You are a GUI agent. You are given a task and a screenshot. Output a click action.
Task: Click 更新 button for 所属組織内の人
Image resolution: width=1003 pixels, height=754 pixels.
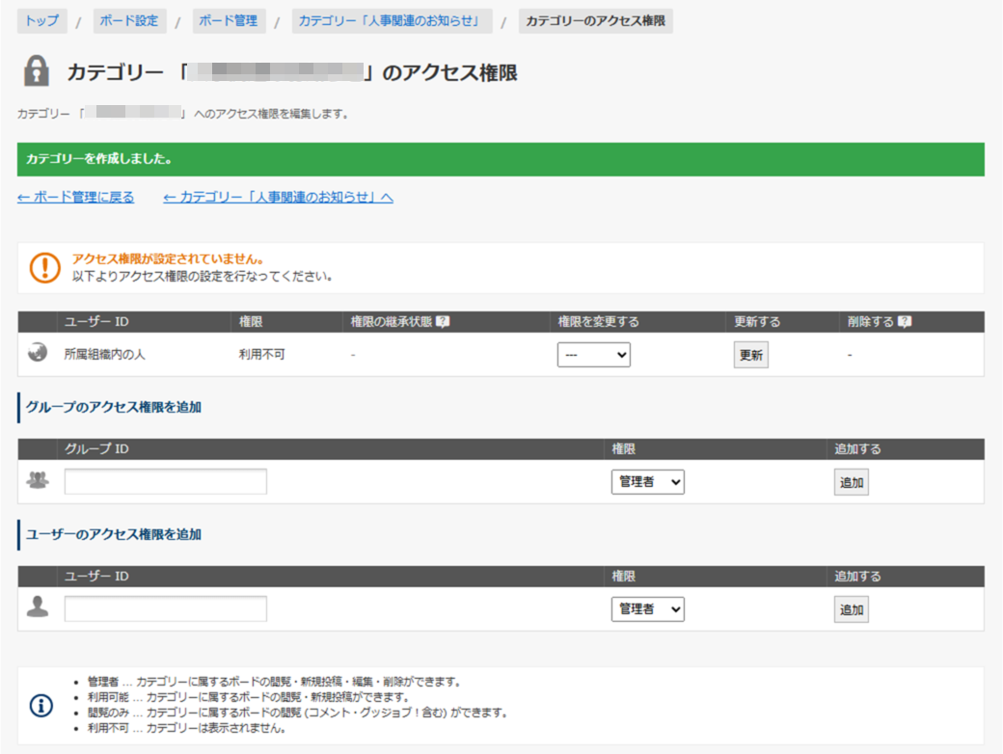click(751, 355)
